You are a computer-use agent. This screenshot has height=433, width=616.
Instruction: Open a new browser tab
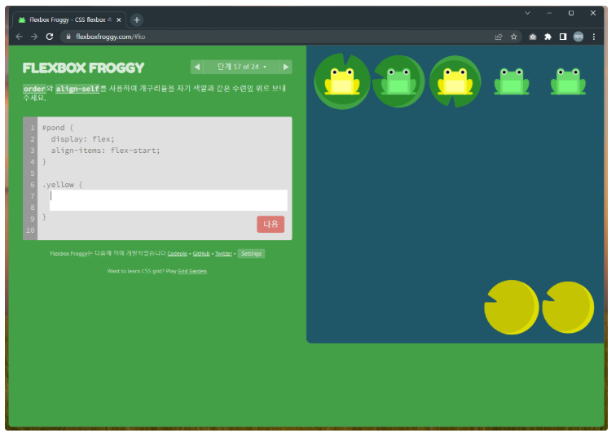pos(137,20)
